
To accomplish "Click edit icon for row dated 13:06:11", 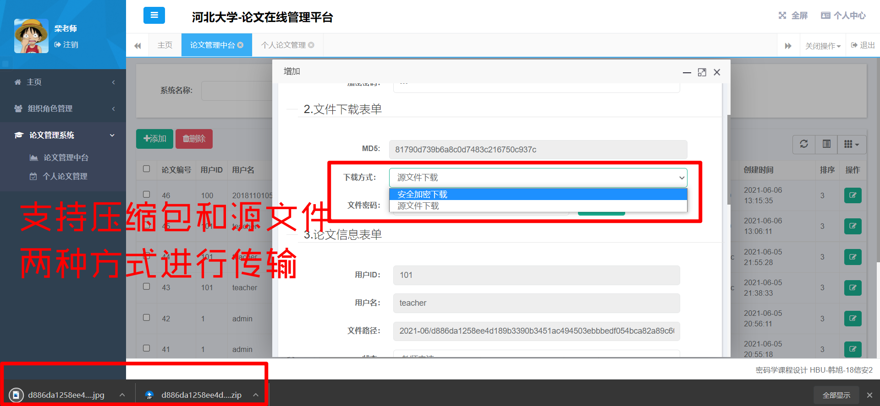I will click(x=852, y=226).
